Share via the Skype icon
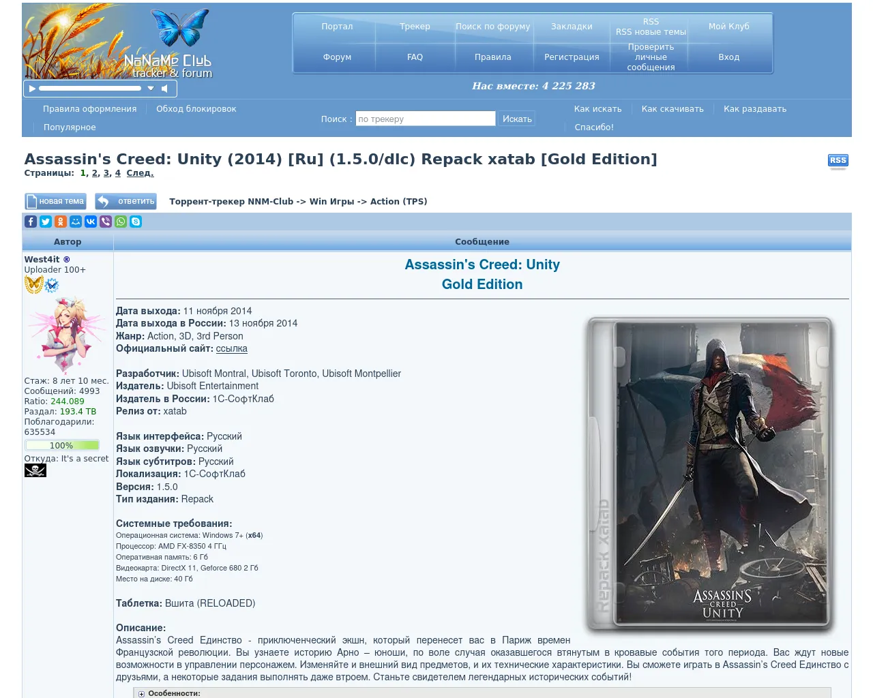Screen dimensions: 873x698 pyautogui.click(x=136, y=222)
